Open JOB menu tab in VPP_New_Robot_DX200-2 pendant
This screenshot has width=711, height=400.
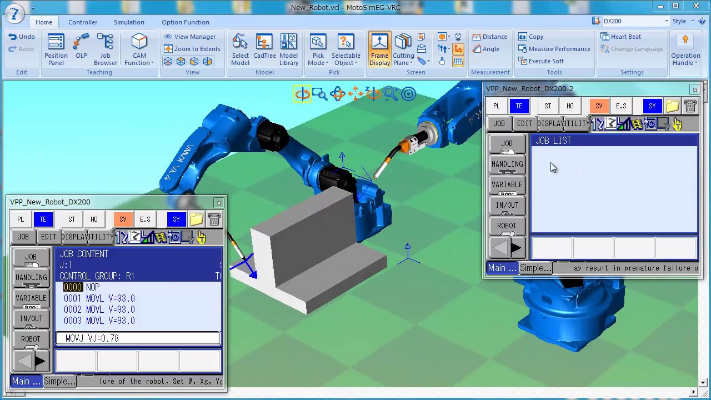(499, 123)
